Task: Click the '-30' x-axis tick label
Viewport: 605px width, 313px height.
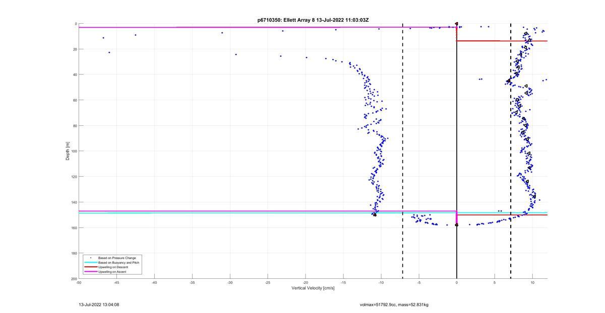Action: pos(230,282)
